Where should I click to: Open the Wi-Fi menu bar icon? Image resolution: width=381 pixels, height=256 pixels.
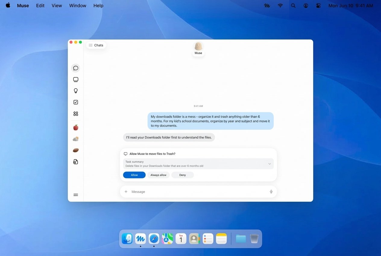point(280,5)
